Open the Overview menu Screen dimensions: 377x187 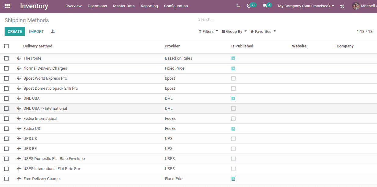73,6
